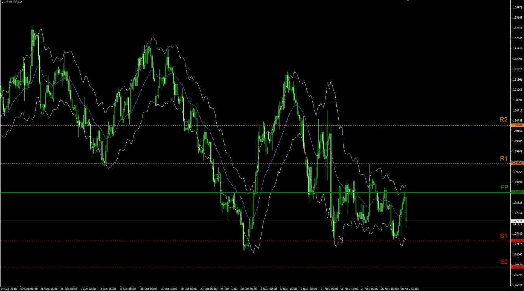Click the 1.29885 price axis value
The width and height of the screenshot is (524, 291).
pos(517,141)
